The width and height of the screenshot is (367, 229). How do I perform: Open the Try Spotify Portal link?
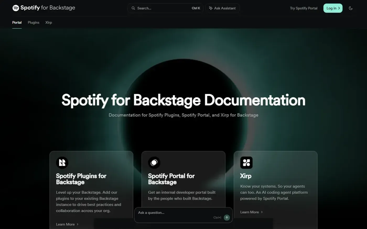tap(304, 8)
